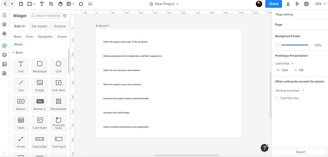Open the components icon in left sidebar
Viewport: 328px width, 157px height.
[x=5, y=34]
